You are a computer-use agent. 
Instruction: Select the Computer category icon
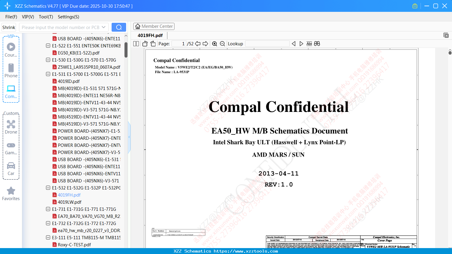[x=11, y=91]
